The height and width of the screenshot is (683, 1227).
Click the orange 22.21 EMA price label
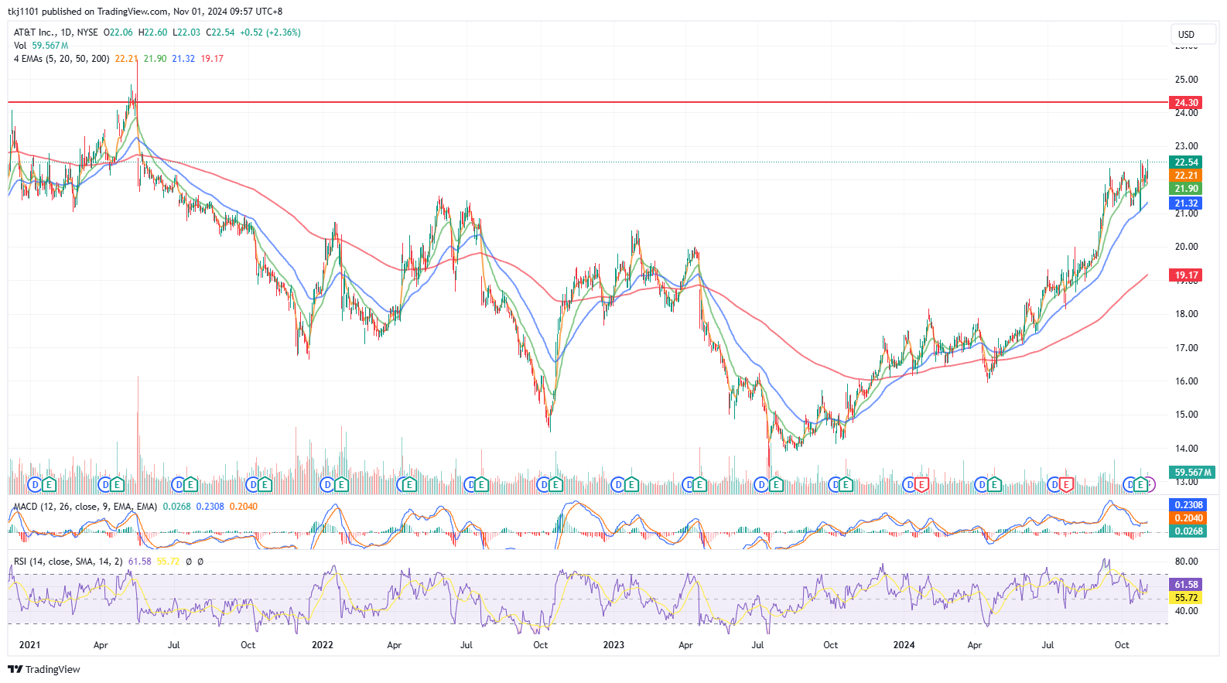[1186, 176]
